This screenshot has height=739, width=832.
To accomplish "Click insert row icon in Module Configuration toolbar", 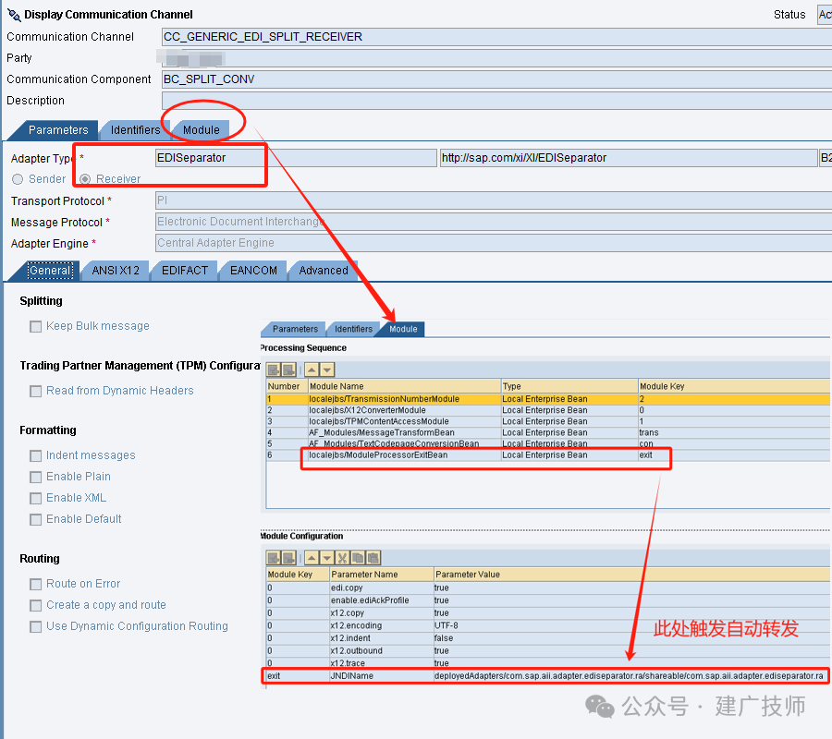I will click(x=274, y=558).
